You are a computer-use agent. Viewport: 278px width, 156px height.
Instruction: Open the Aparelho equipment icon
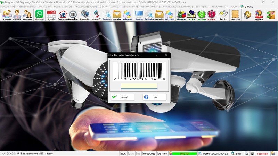85,15
